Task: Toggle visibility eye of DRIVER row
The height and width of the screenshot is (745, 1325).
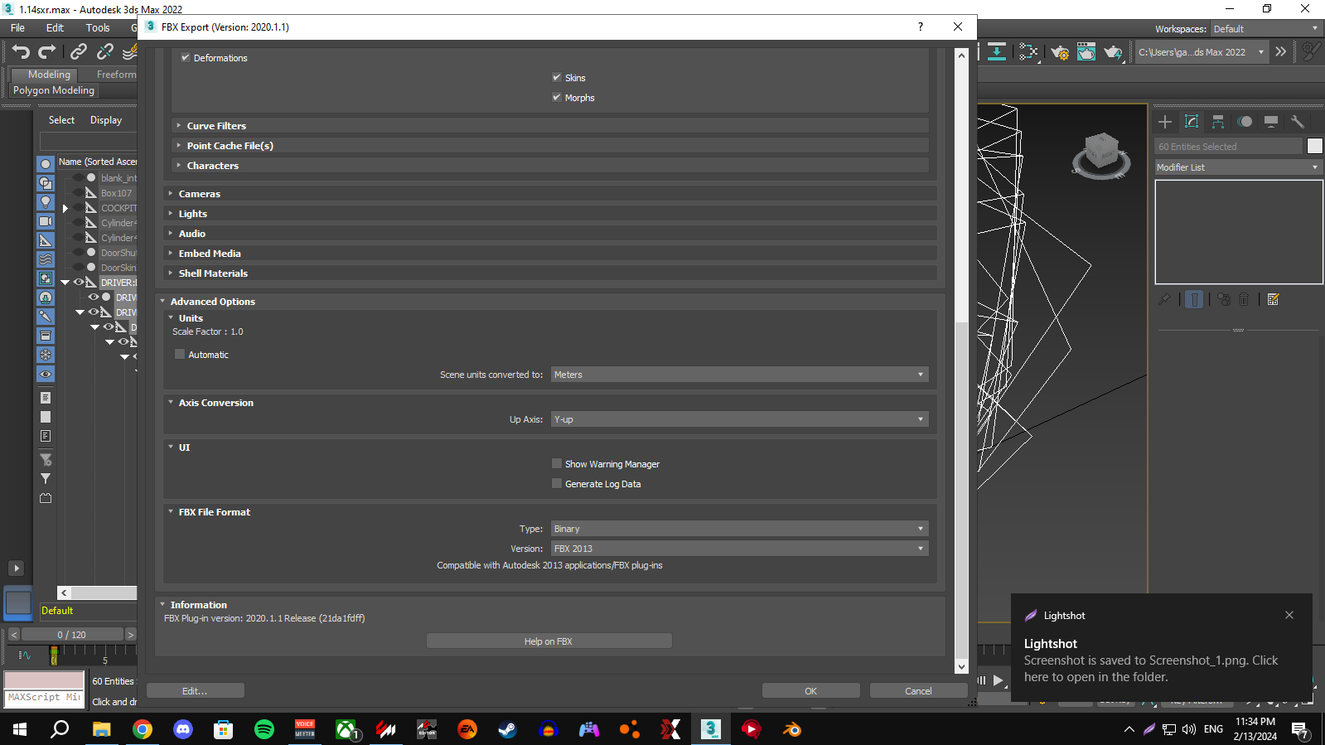Action: click(x=79, y=283)
